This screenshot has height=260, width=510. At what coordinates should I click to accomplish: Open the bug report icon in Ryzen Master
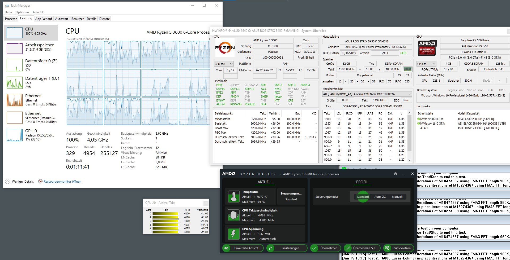click(x=396, y=174)
